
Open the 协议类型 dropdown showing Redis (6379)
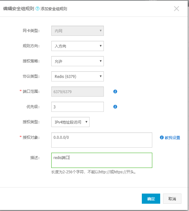point(78,76)
